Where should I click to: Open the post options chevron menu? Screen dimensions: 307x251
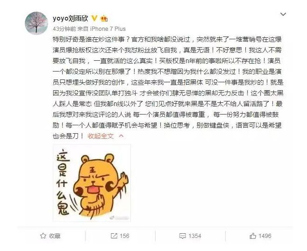click(x=283, y=14)
